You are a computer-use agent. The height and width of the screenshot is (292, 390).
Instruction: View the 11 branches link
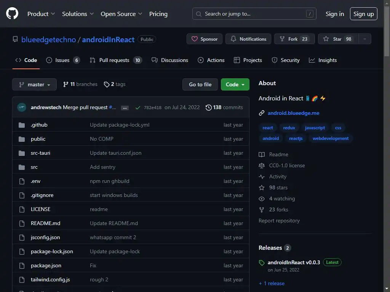point(80,84)
